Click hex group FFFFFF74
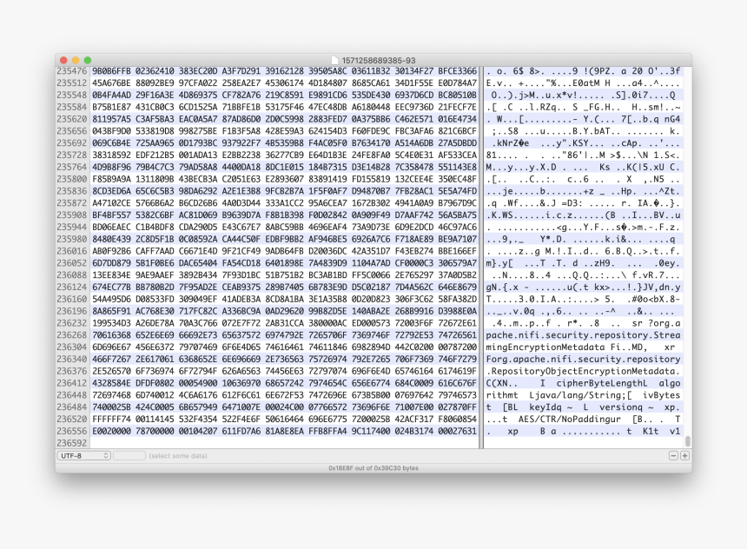 click(x=111, y=419)
